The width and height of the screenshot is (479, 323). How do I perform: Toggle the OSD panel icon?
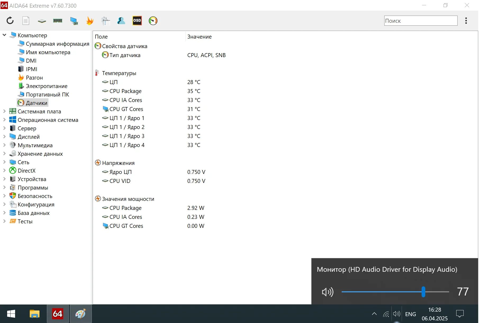tap(137, 21)
